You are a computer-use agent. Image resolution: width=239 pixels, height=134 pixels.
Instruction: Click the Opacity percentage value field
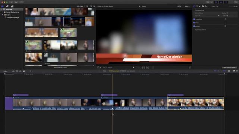[226, 16]
